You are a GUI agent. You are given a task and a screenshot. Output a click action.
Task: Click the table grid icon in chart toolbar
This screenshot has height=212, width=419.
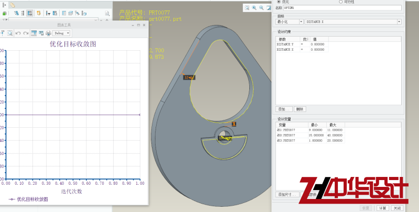[x=34, y=33]
